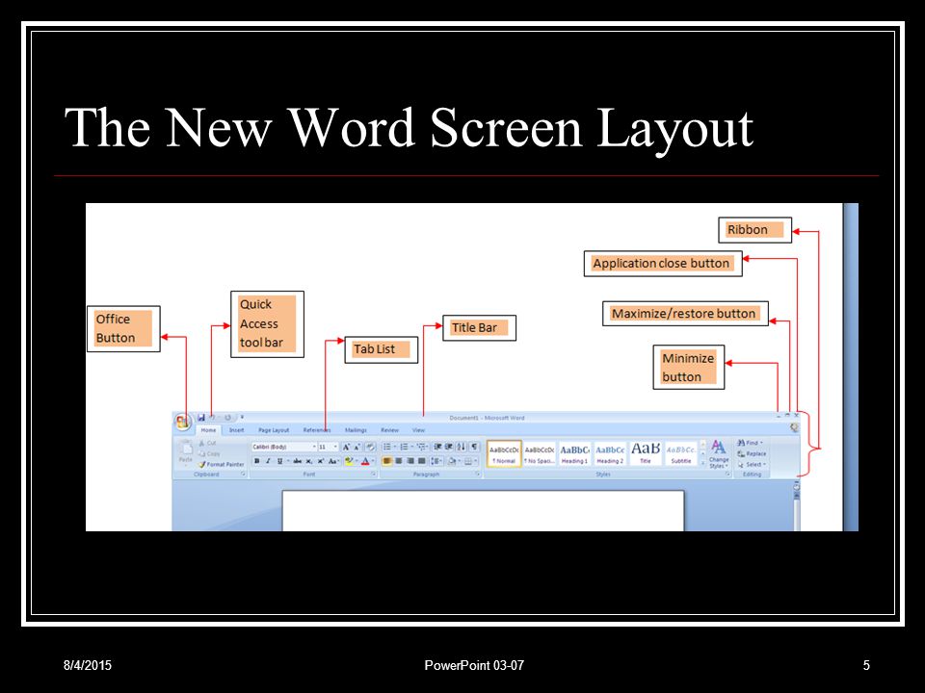Apply the Subtitle style
Screen dimensions: 925x693
pos(681,453)
